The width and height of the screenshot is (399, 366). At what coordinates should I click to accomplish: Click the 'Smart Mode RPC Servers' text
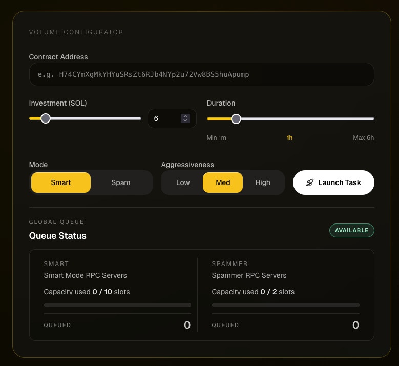(85, 275)
